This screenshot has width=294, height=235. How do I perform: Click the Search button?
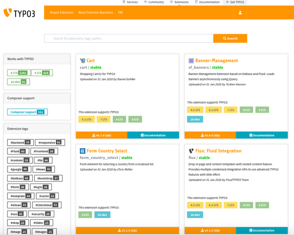(x=230, y=38)
